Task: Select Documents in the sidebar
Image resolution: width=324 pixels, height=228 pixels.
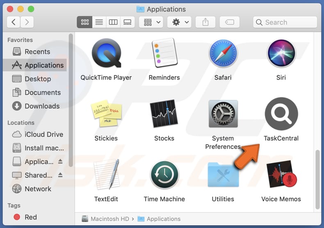Action: [35, 93]
